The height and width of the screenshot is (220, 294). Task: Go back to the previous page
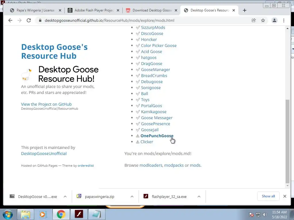pos(10,20)
